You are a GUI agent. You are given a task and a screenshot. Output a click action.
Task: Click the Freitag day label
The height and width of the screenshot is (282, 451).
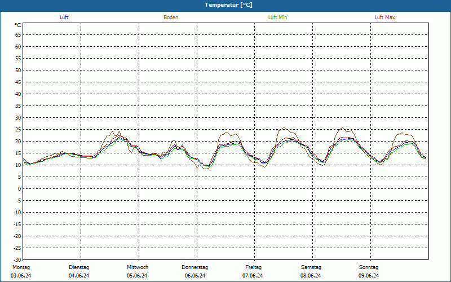point(253,267)
